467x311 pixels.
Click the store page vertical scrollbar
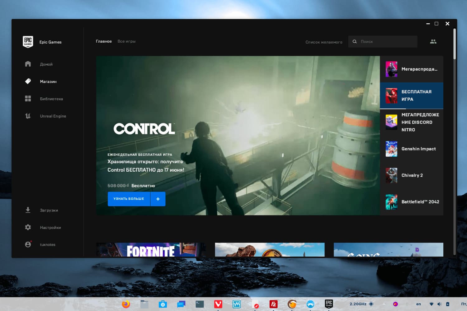pos(455,44)
